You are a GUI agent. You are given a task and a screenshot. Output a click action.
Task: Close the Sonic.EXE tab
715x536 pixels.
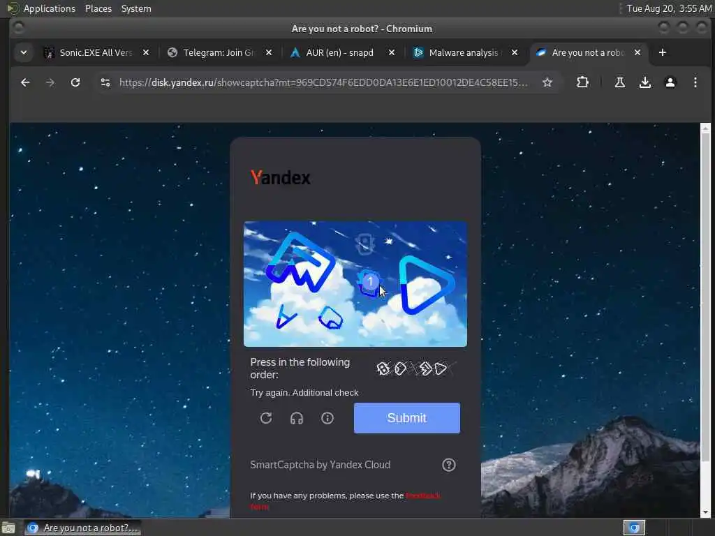146,52
